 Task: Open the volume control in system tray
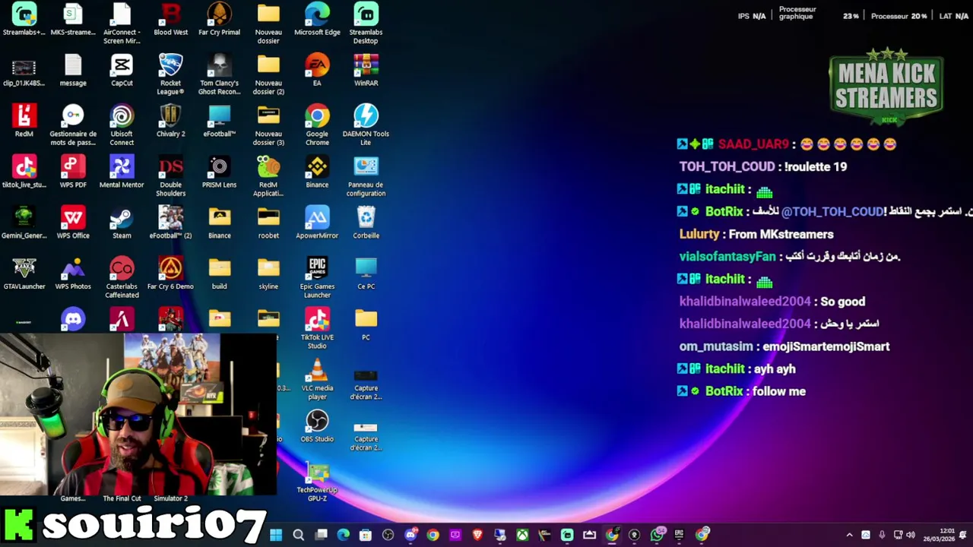tap(911, 535)
